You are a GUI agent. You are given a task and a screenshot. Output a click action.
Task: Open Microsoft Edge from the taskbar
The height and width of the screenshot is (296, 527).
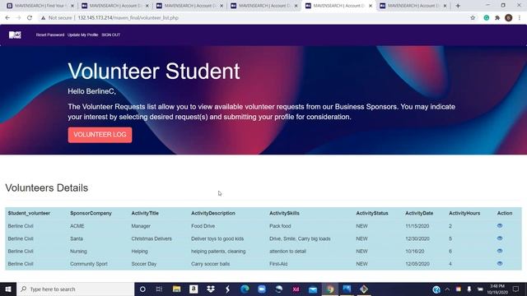click(x=245, y=289)
